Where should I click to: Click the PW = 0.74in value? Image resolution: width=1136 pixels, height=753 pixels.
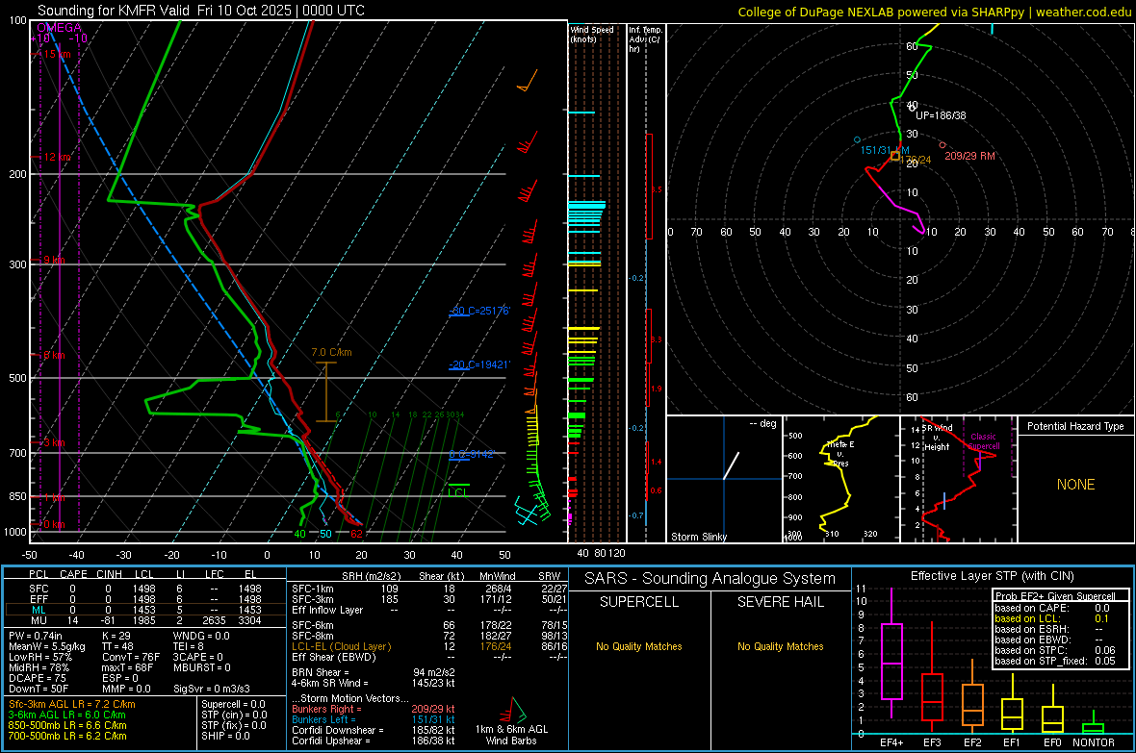click(x=36, y=636)
